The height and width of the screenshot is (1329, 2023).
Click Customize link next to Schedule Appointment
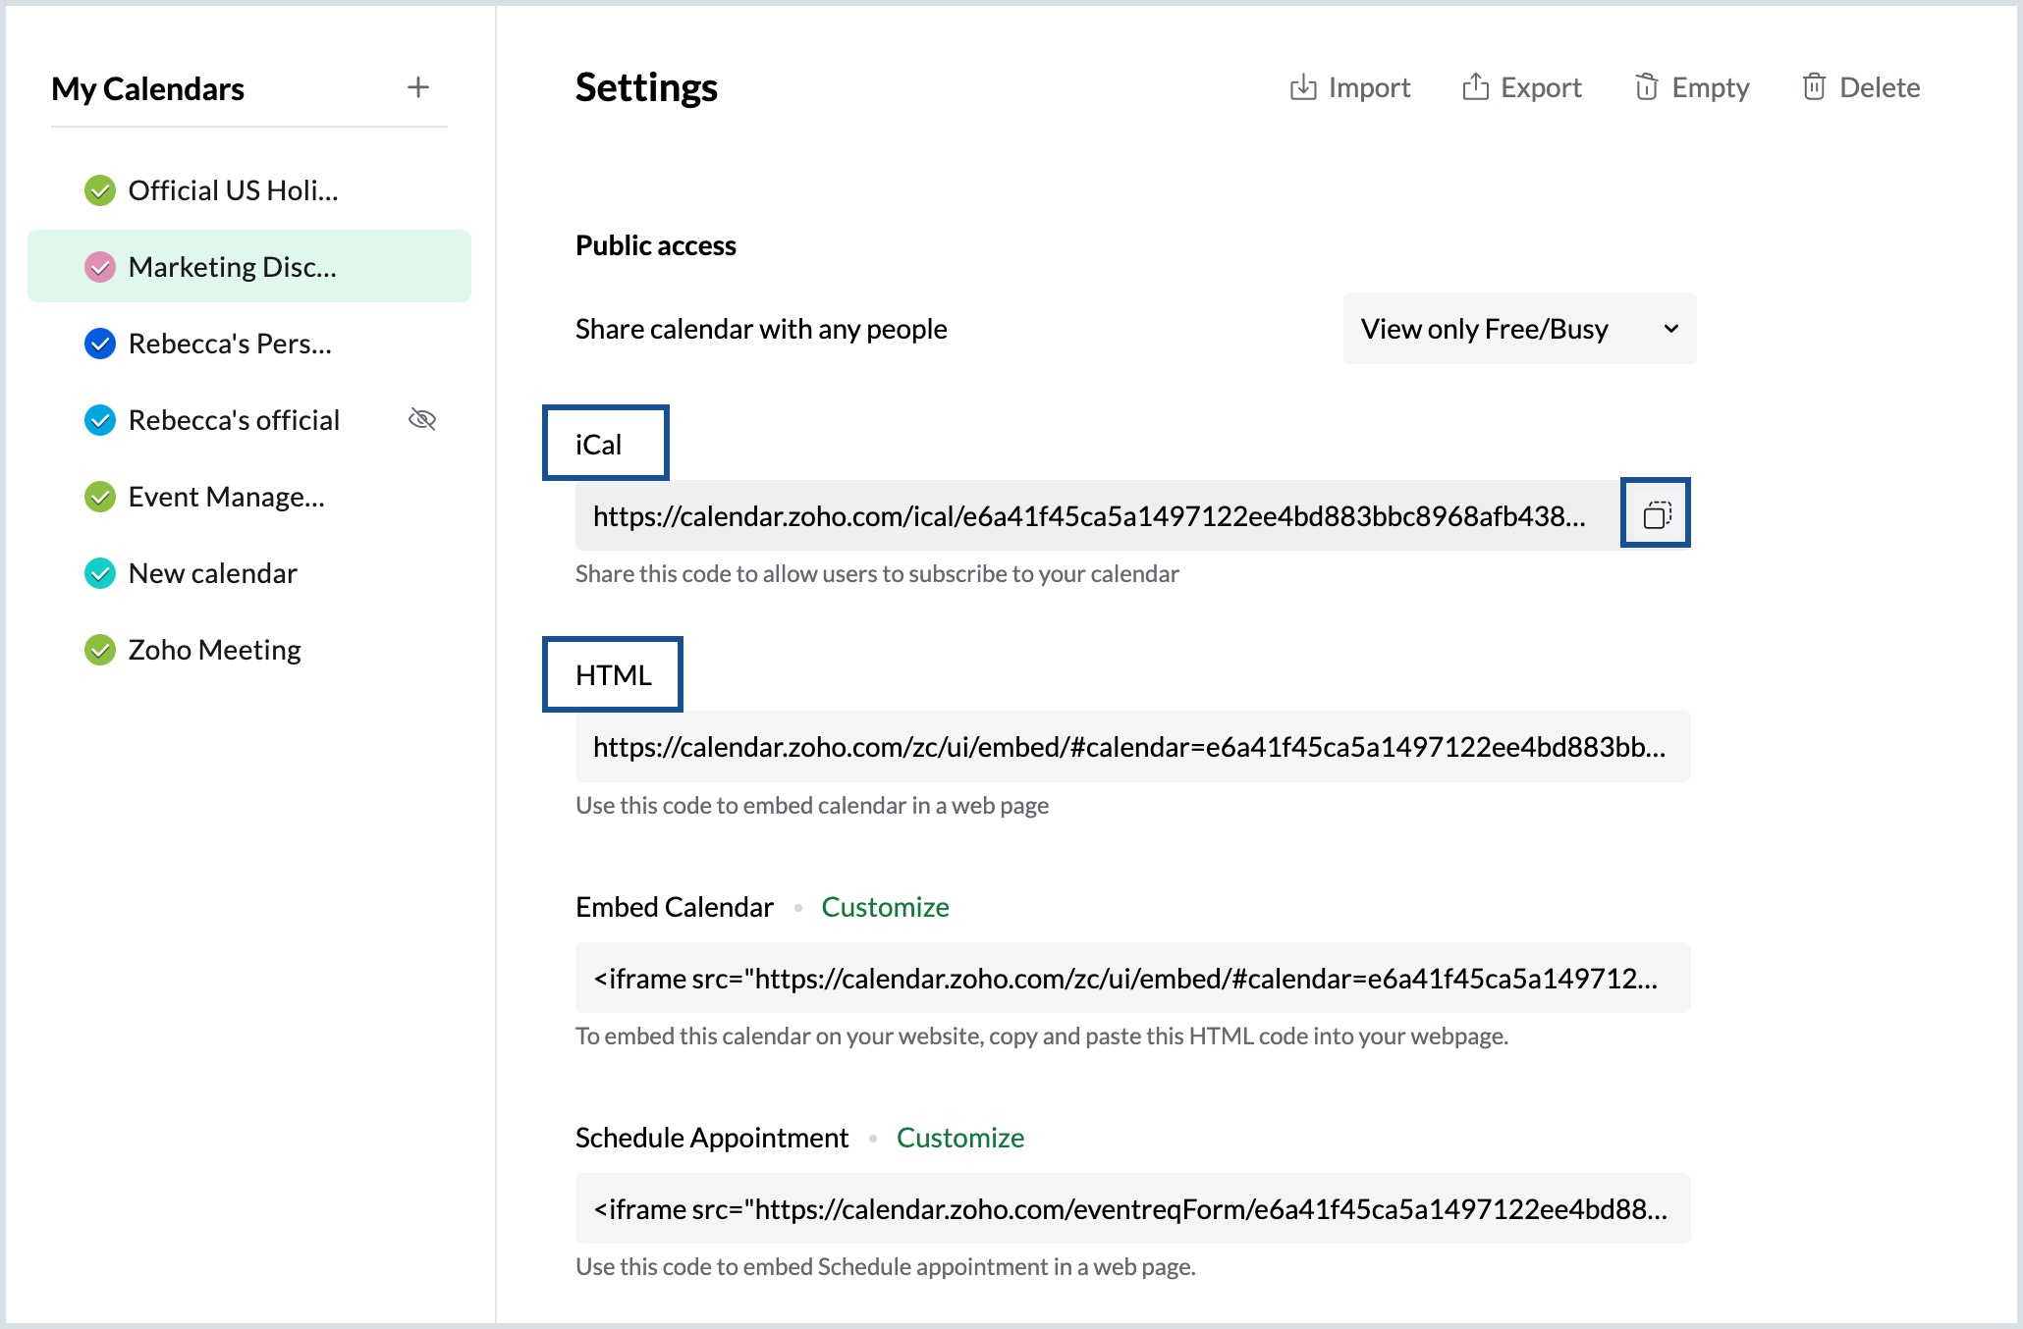(959, 1138)
